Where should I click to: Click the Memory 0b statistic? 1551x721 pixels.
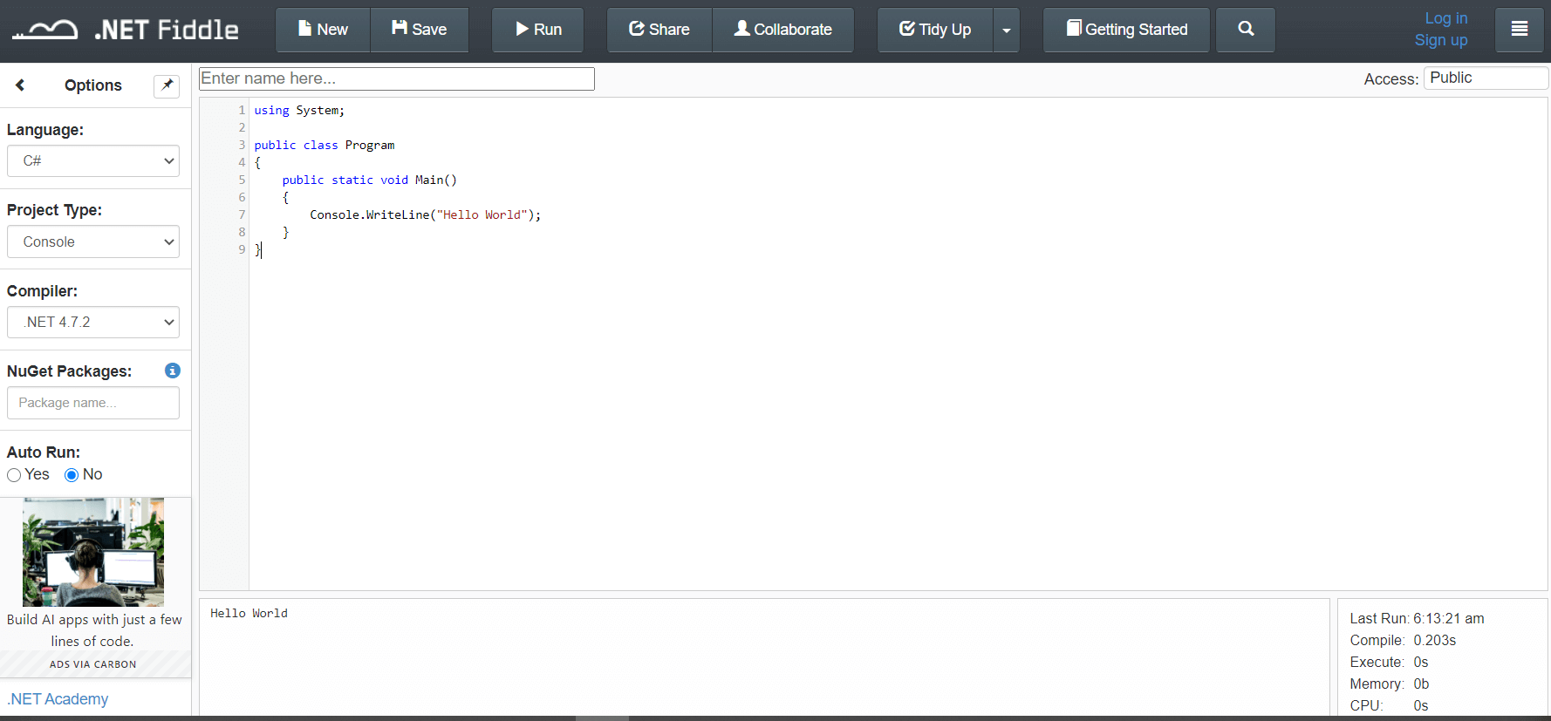pyautogui.click(x=1390, y=684)
